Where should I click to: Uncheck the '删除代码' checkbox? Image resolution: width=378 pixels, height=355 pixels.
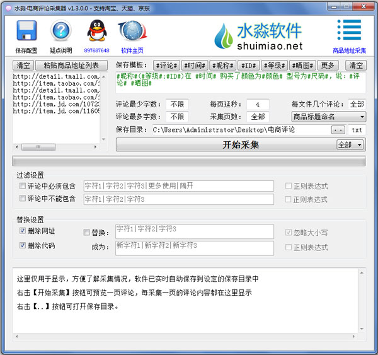click(23, 246)
